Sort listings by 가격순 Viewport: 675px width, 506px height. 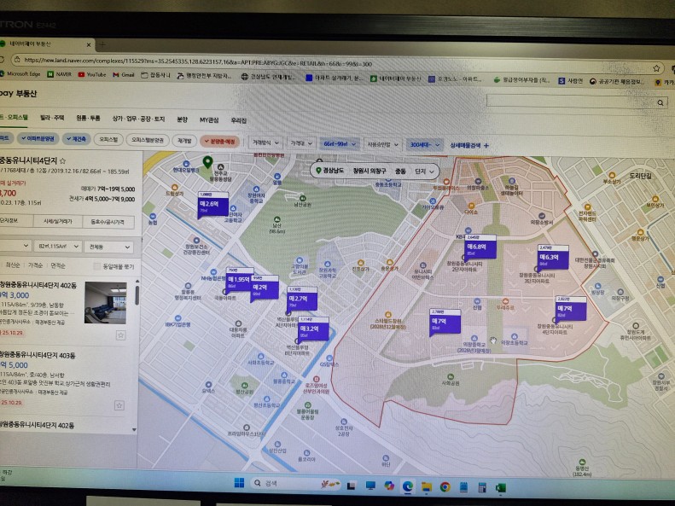(x=35, y=265)
